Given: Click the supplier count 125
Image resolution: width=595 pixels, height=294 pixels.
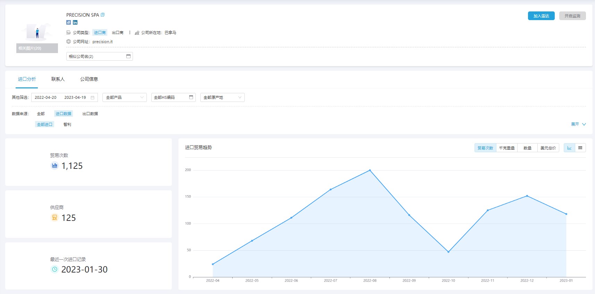Looking at the screenshot, I should (69, 218).
